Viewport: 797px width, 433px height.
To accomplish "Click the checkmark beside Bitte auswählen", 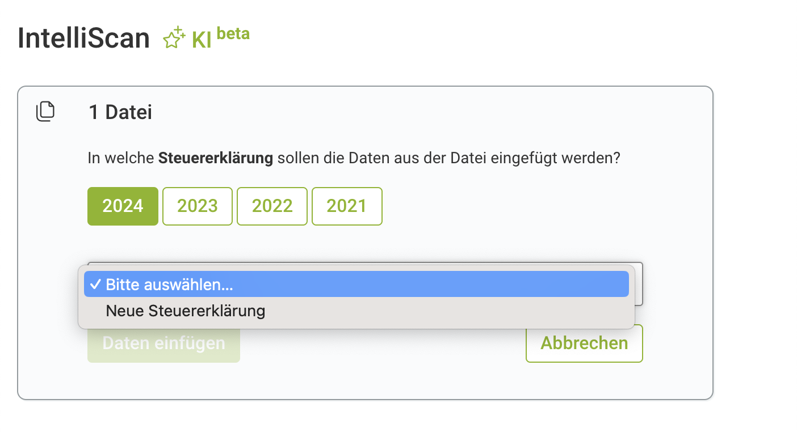I will [x=95, y=285].
